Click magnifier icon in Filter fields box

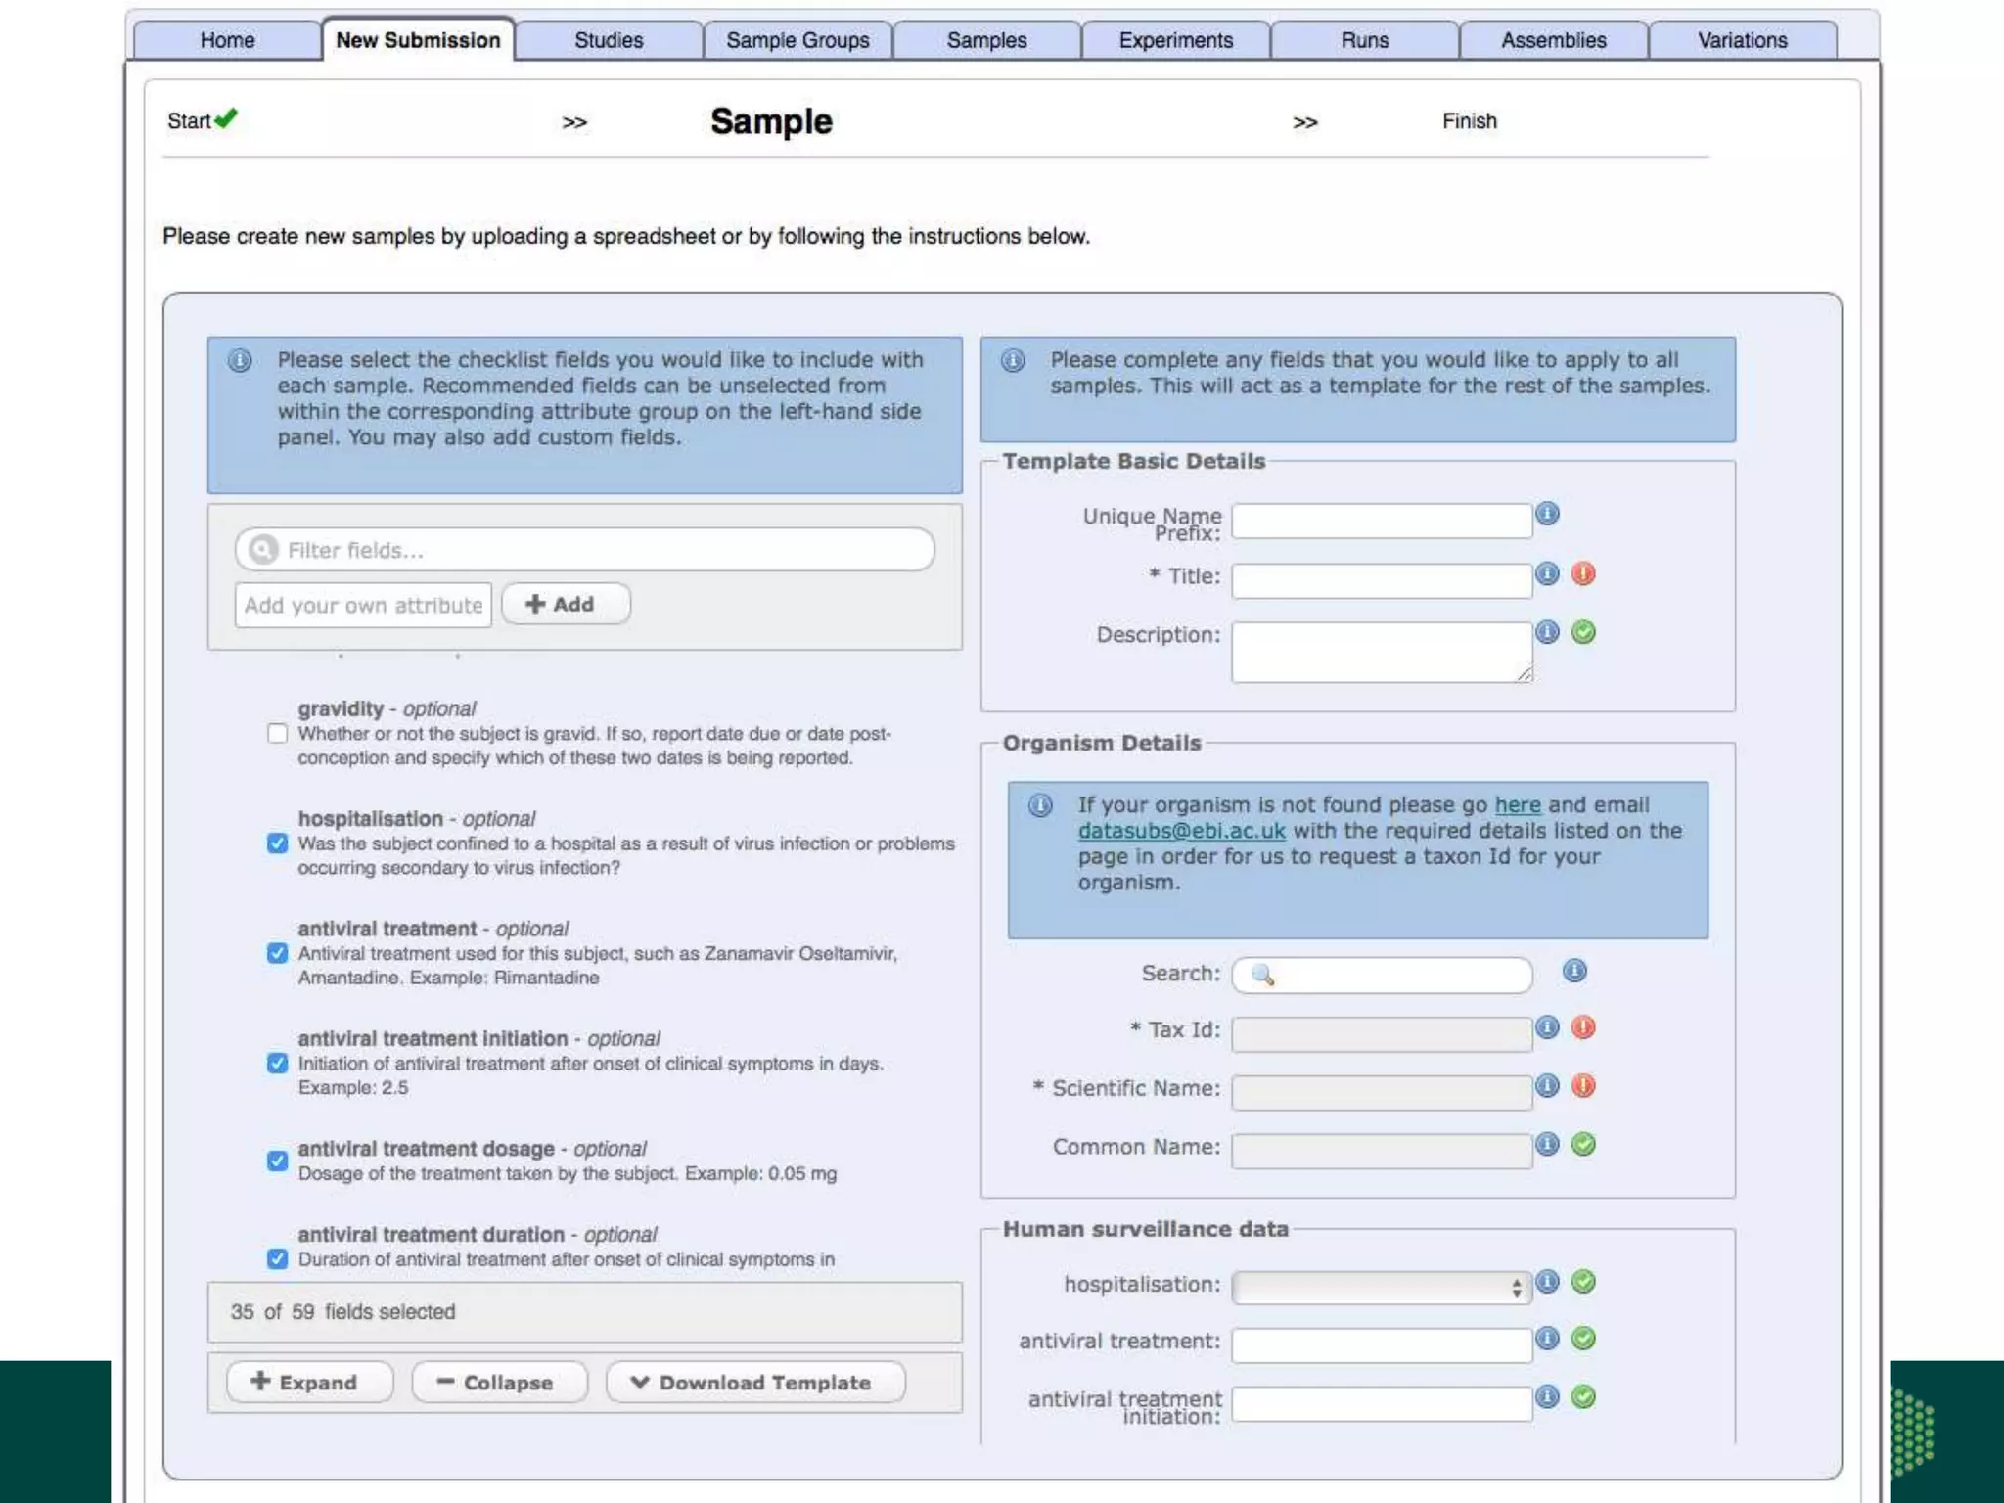262,550
